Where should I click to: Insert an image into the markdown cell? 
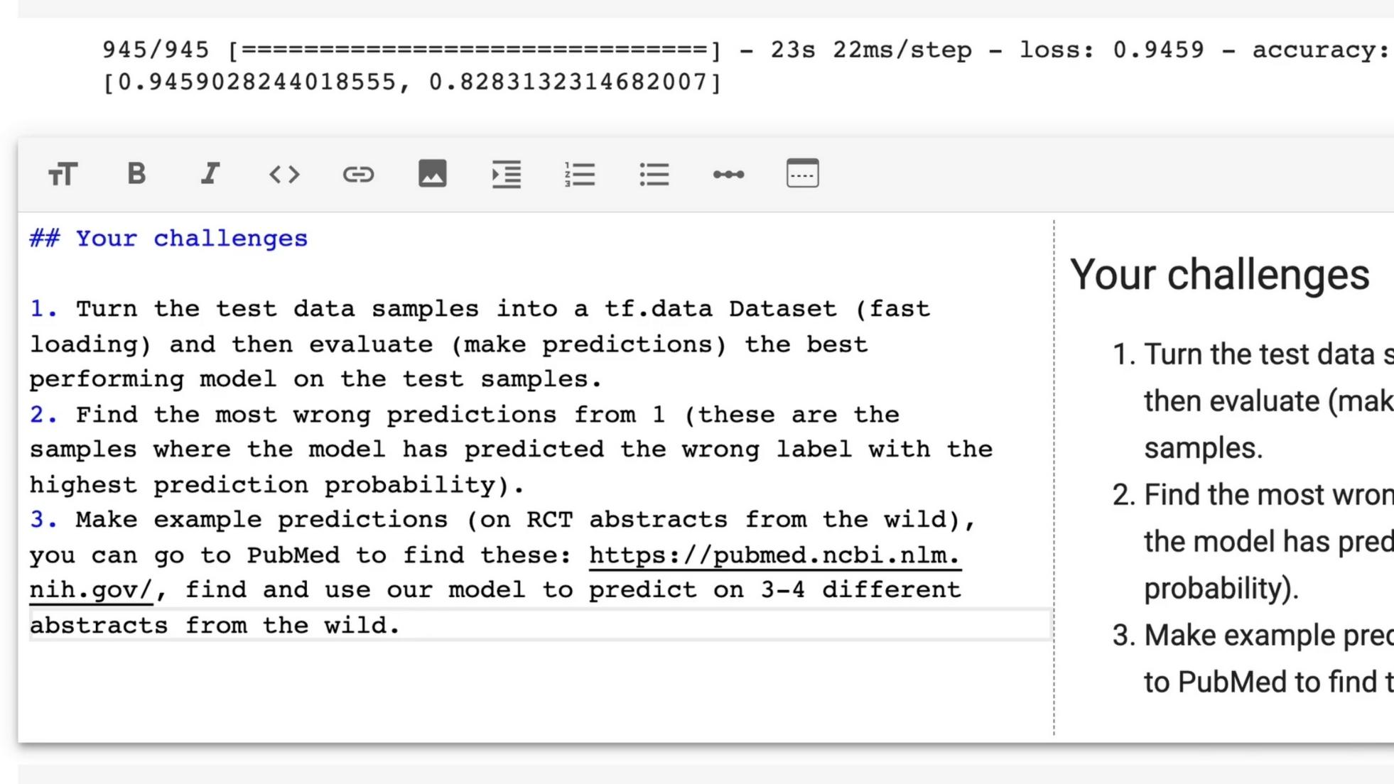click(433, 173)
